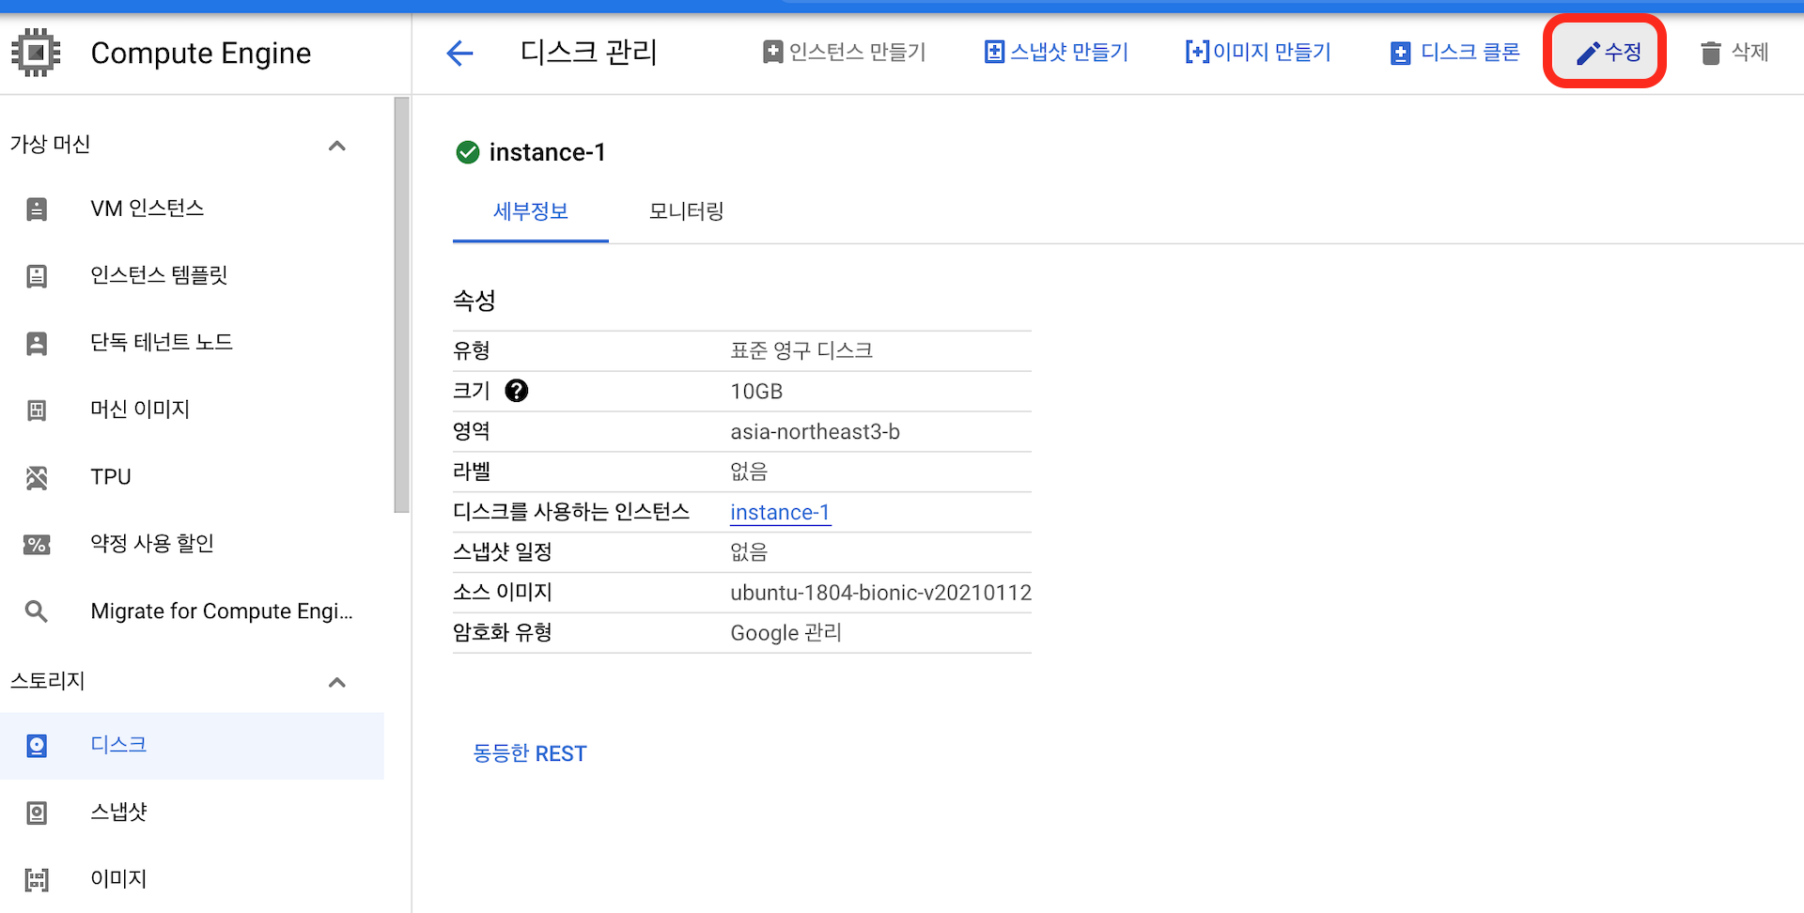Screen dimensions: 1804x913
Task: Click the 표준 영구 디스크 type value
Action: pyautogui.click(x=802, y=351)
